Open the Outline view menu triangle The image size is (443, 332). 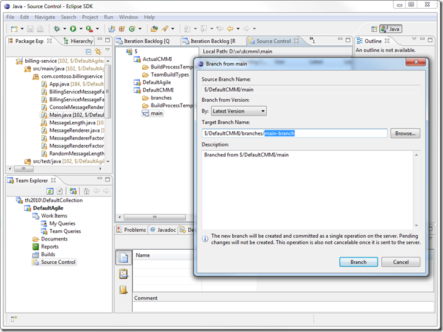coord(414,39)
